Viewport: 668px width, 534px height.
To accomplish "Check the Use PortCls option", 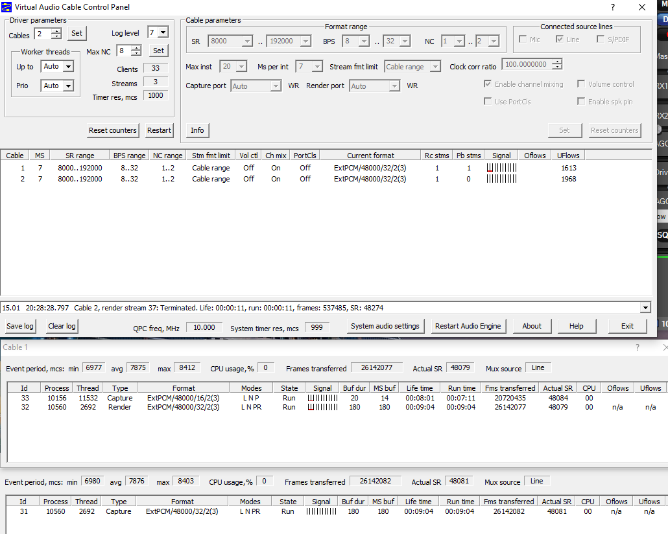I will 488,102.
